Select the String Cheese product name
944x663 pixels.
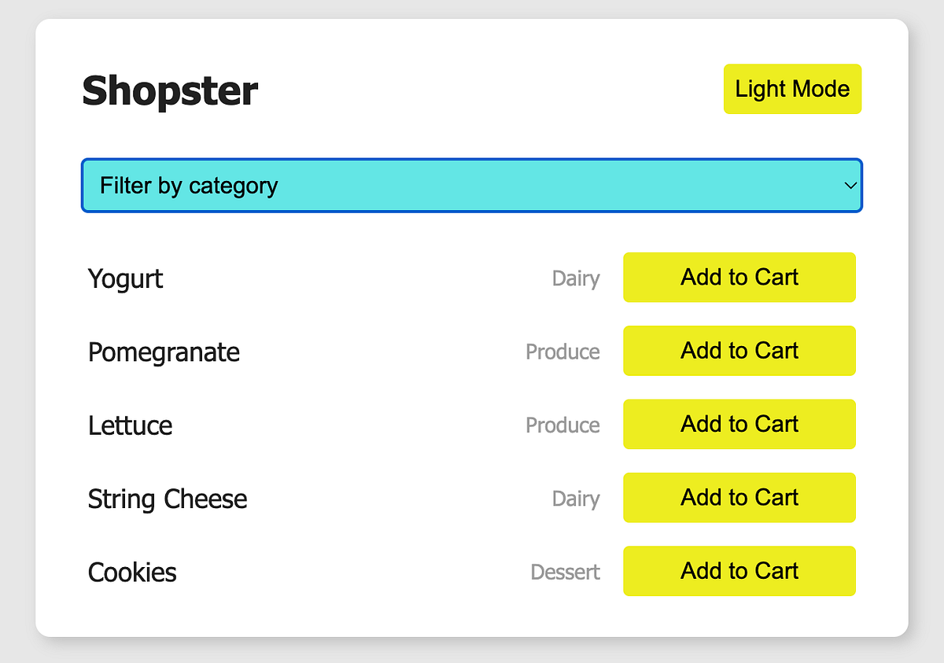coord(168,499)
